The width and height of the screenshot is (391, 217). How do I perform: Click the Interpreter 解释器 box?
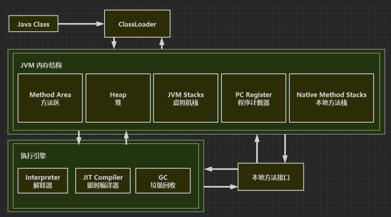tap(43, 181)
